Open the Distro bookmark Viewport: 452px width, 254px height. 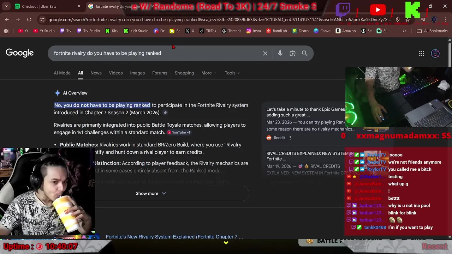300,31
